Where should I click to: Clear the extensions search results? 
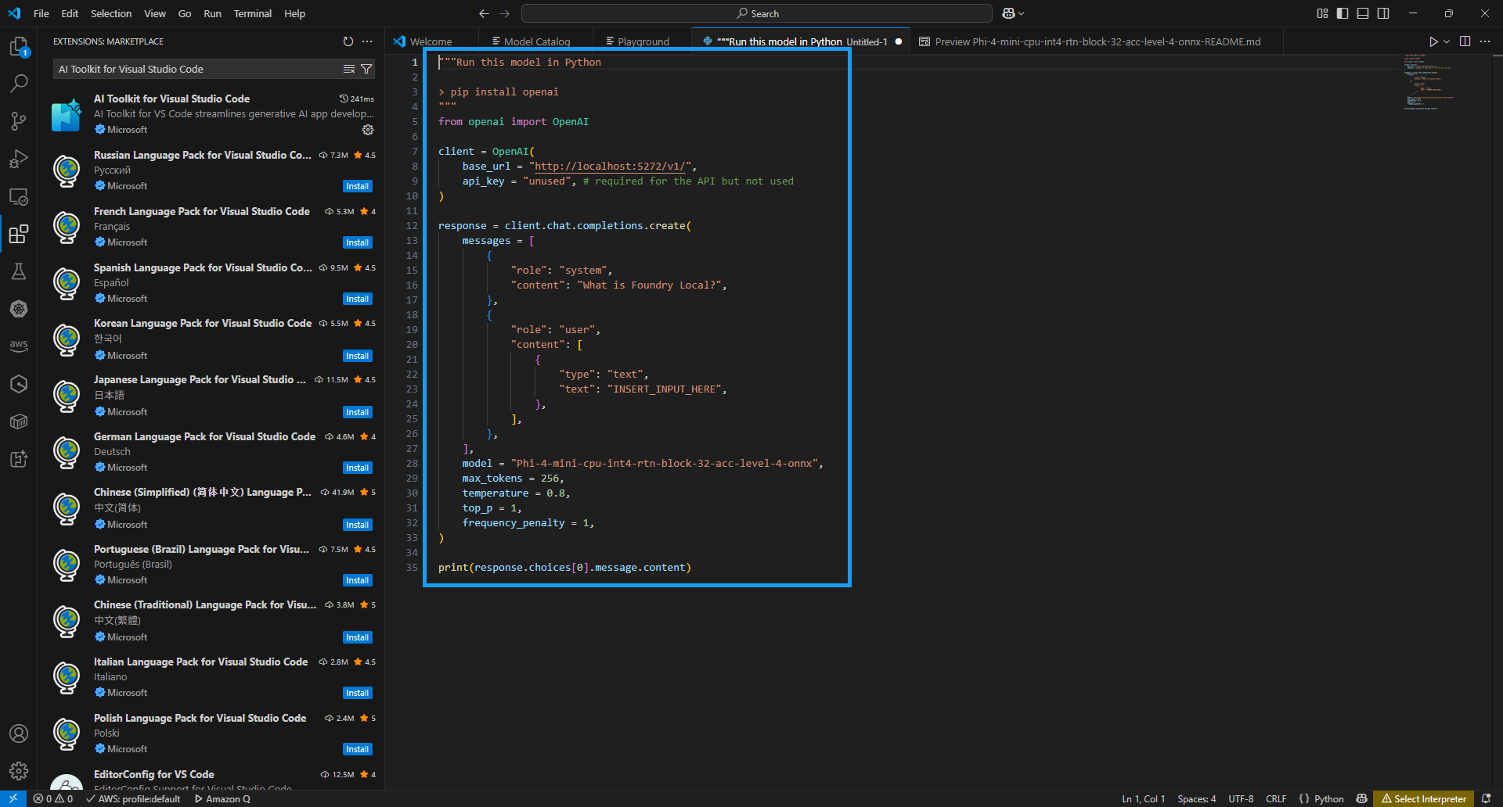pos(349,69)
